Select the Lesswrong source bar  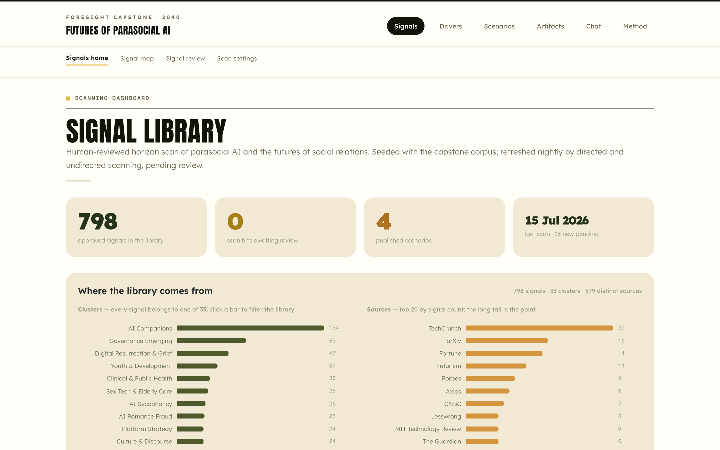point(482,416)
